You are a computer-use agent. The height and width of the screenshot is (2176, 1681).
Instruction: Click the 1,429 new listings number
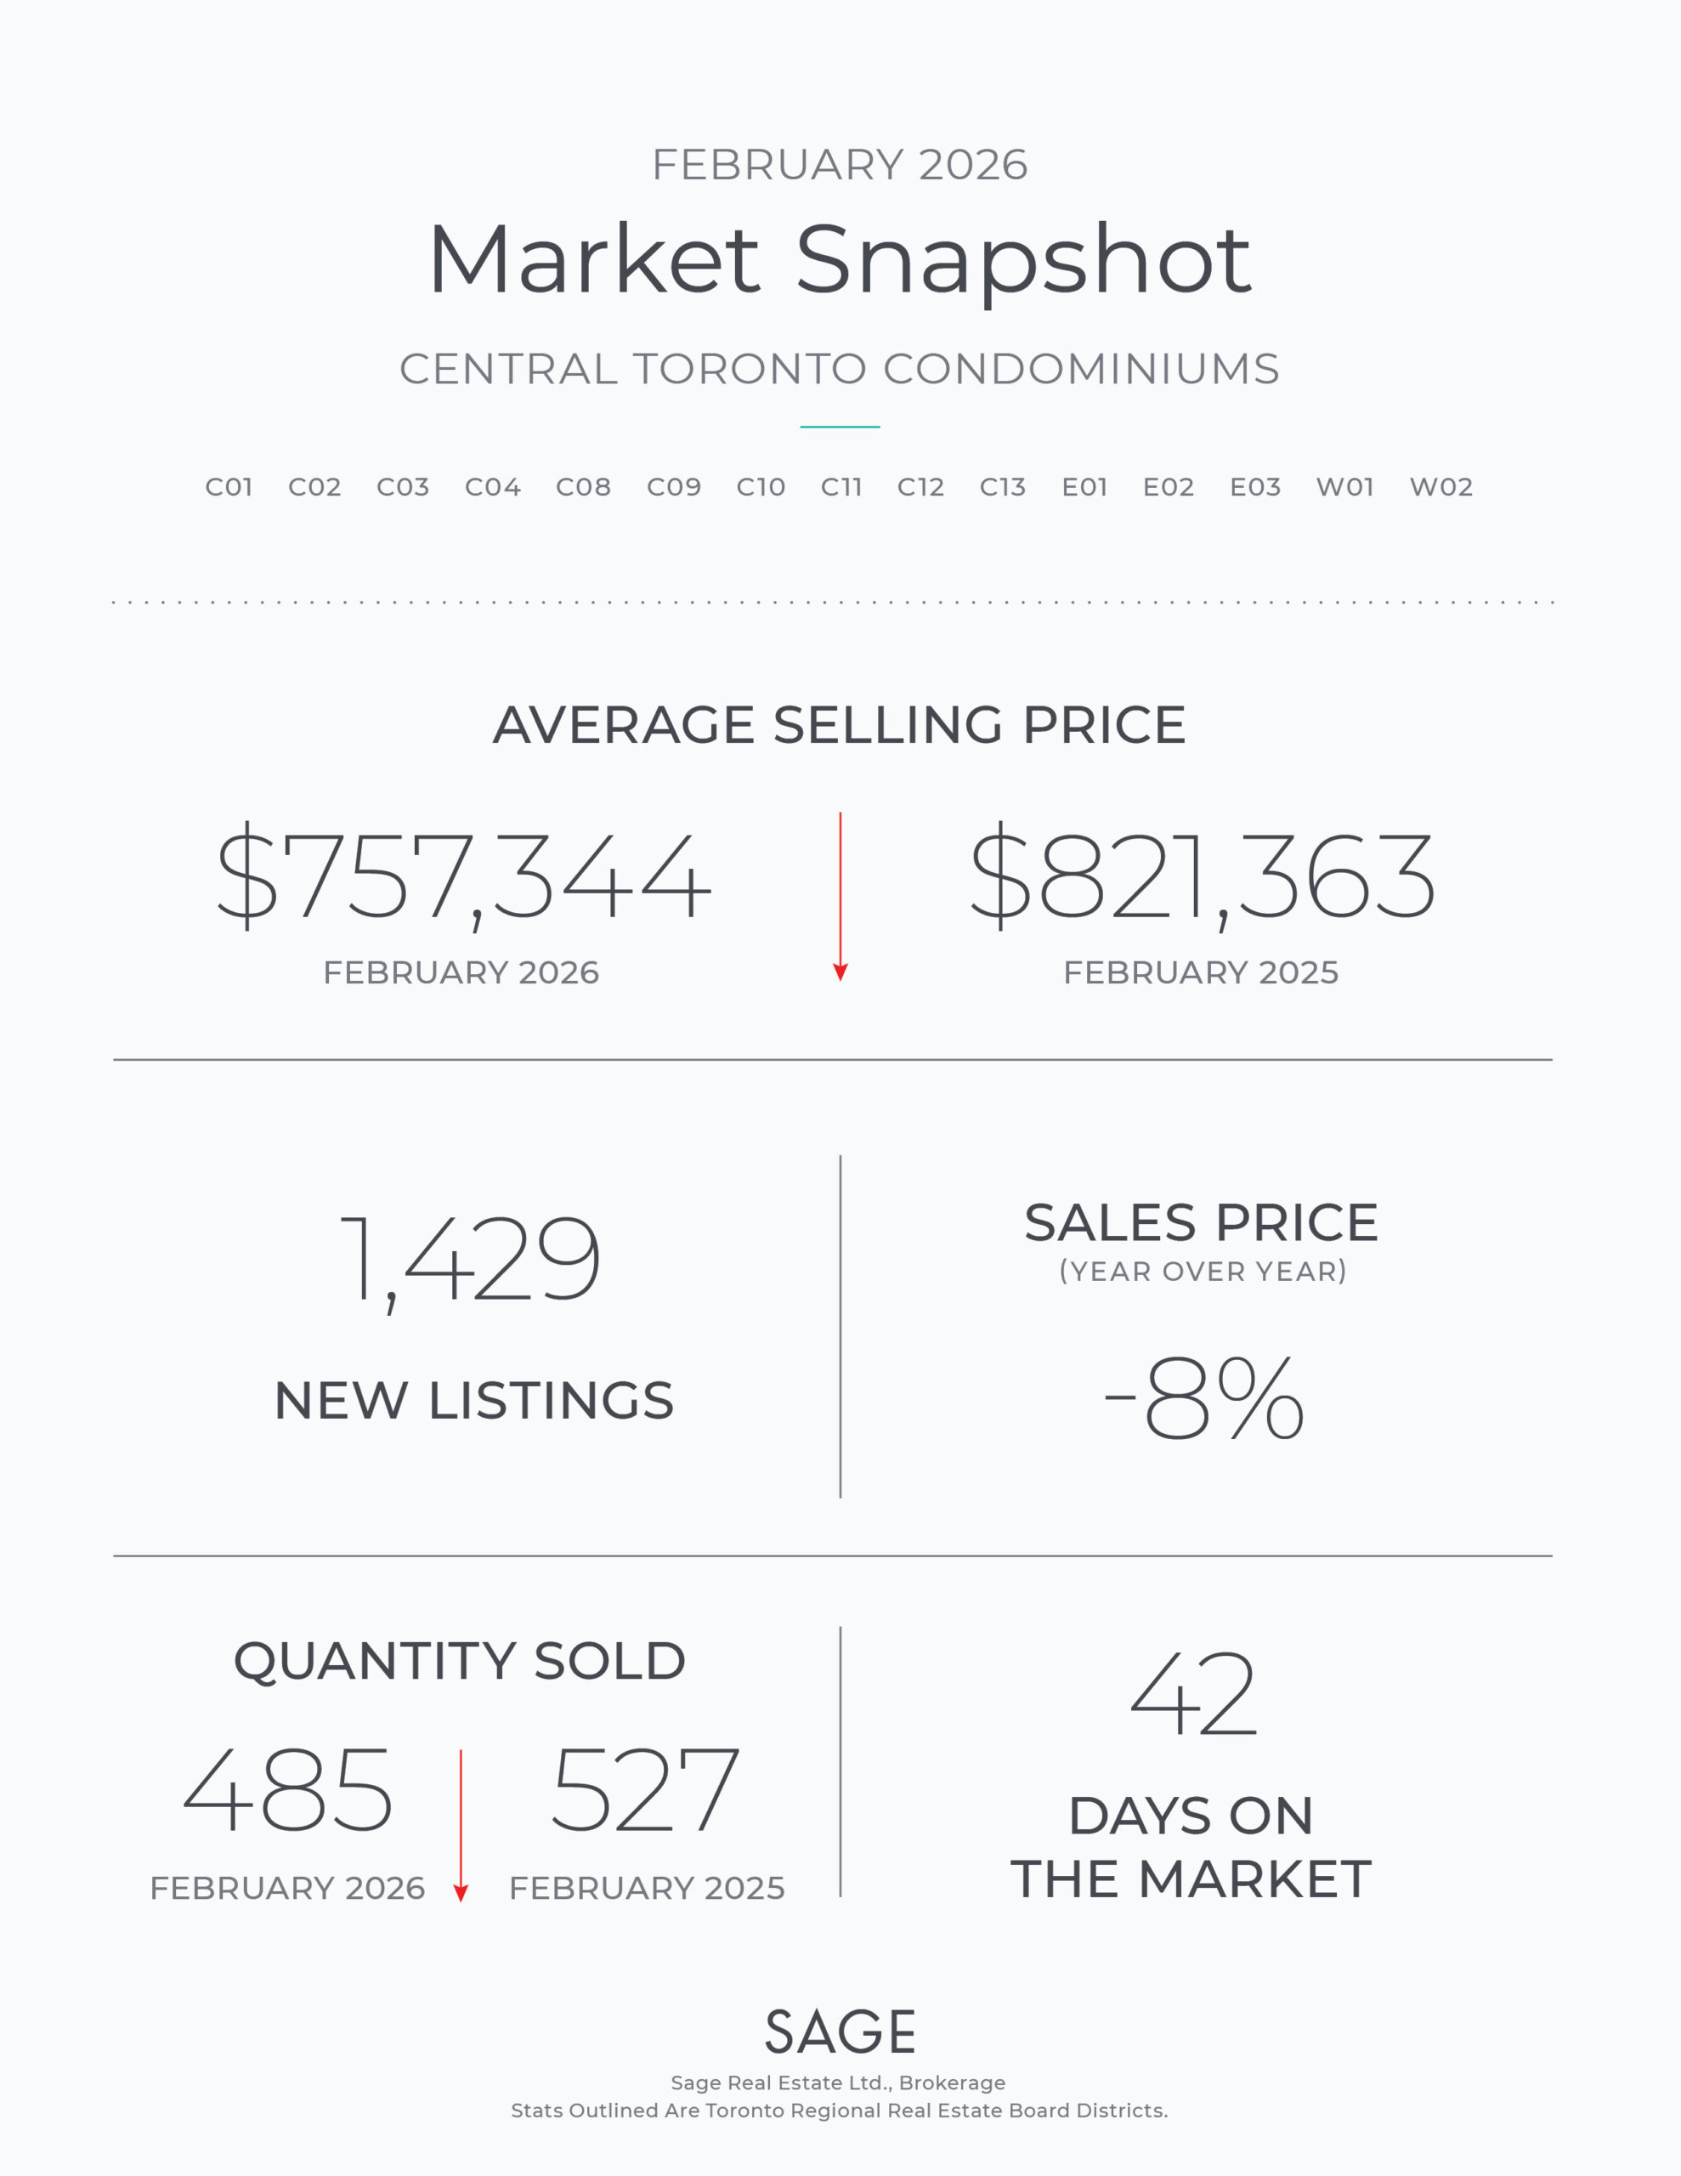click(x=470, y=1260)
